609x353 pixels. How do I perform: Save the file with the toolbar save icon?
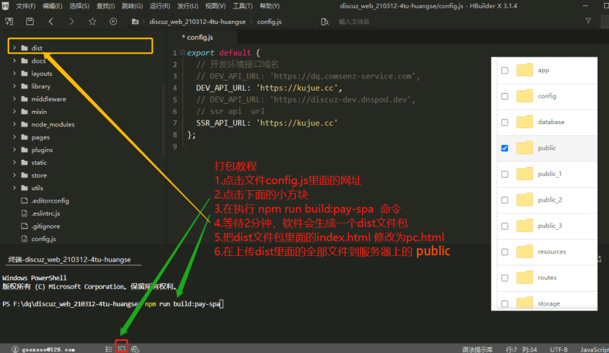30,21
